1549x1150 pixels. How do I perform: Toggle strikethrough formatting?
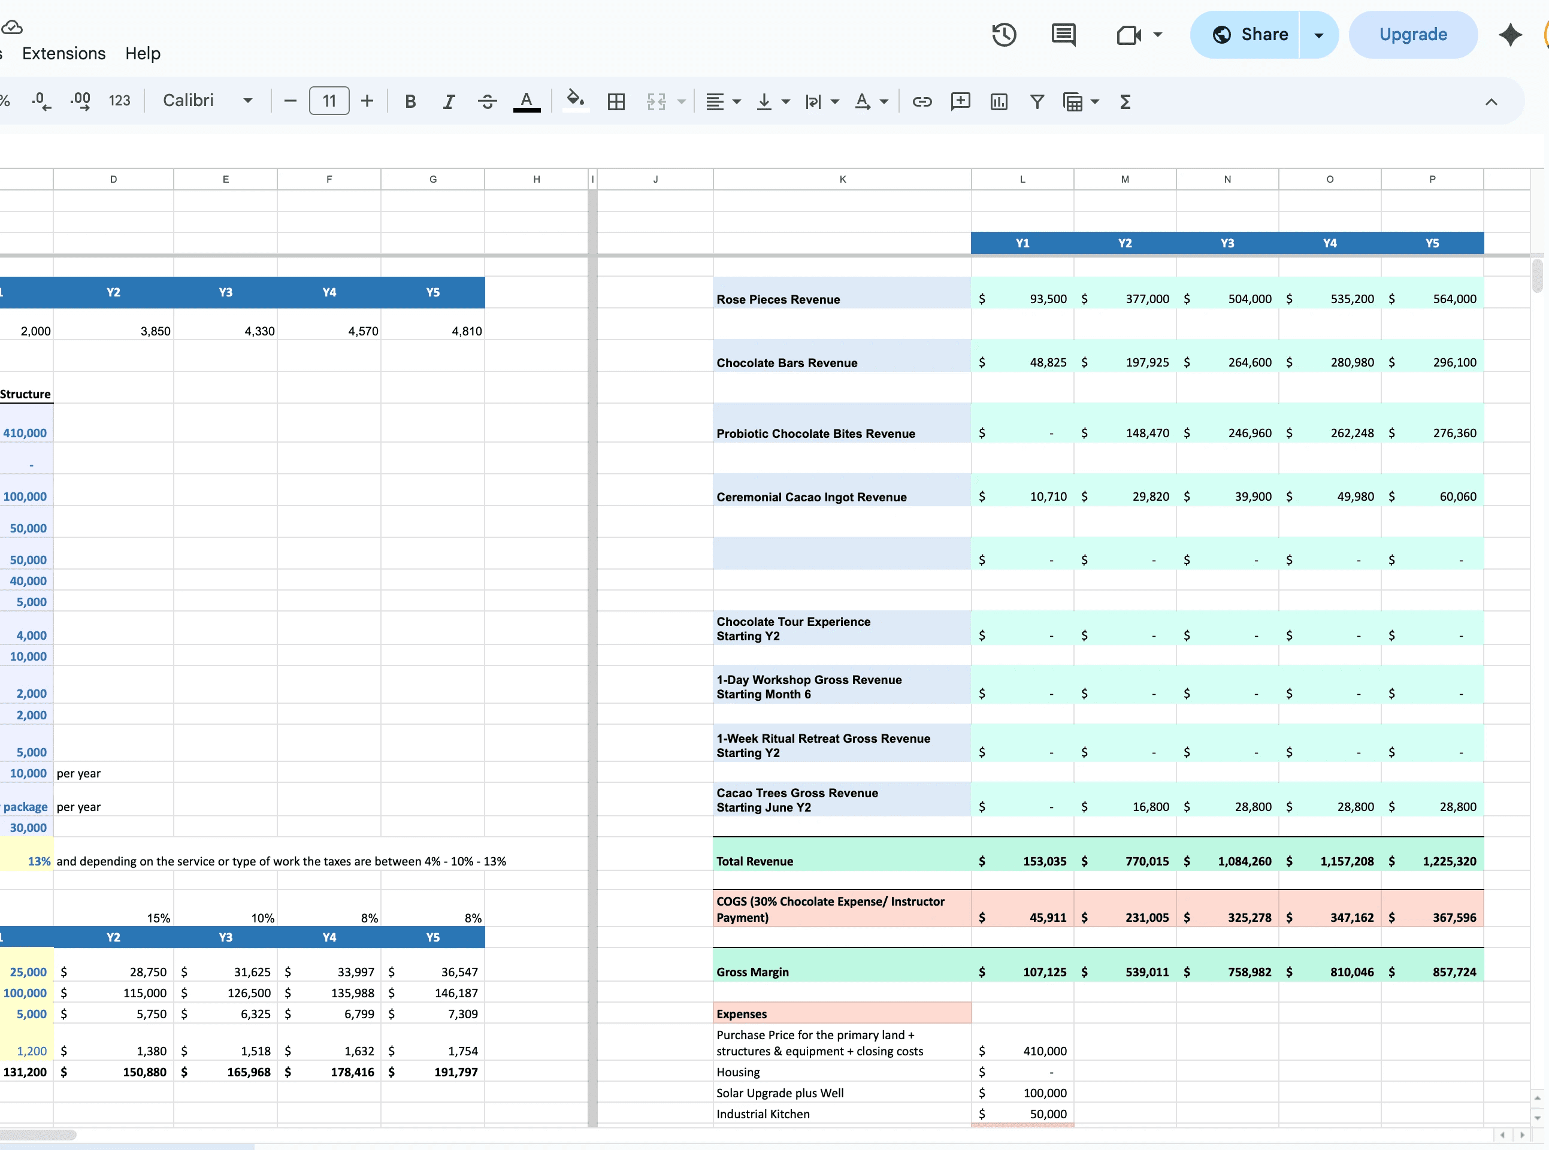(x=488, y=102)
